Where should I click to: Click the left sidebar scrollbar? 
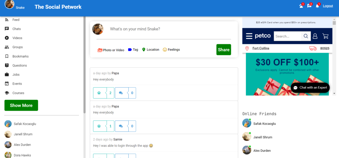click(84, 66)
